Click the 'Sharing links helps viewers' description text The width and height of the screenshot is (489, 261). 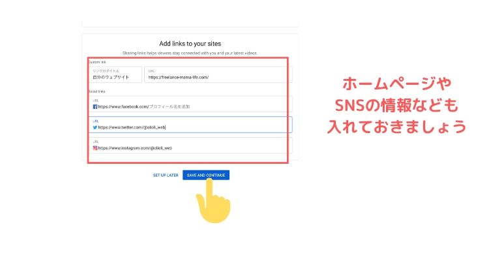pyautogui.click(x=190, y=54)
